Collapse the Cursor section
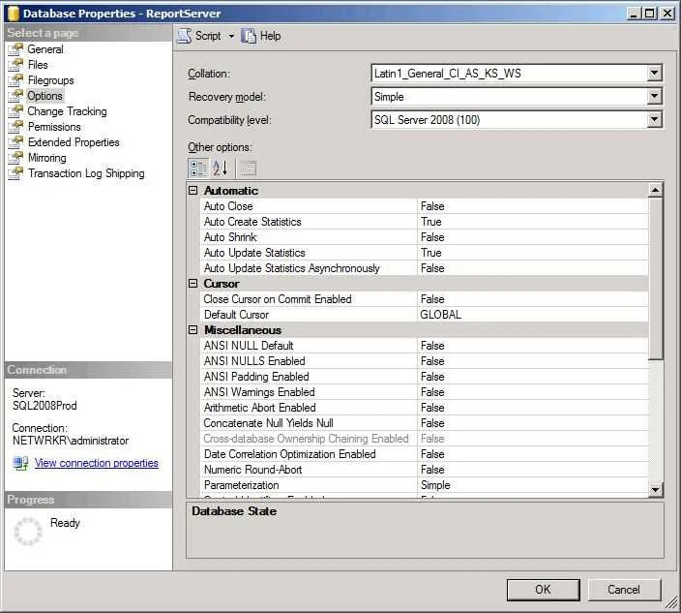Viewport: 681px width, 613px height. coord(192,284)
